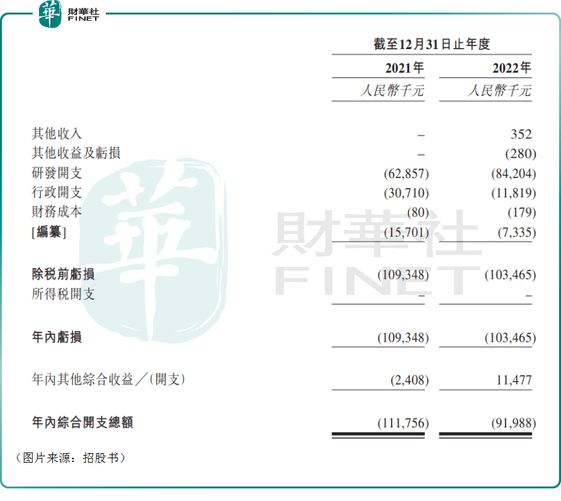This screenshot has height=501, width=561.
Task: Select the 行政開支 row label
Action: coord(57,193)
